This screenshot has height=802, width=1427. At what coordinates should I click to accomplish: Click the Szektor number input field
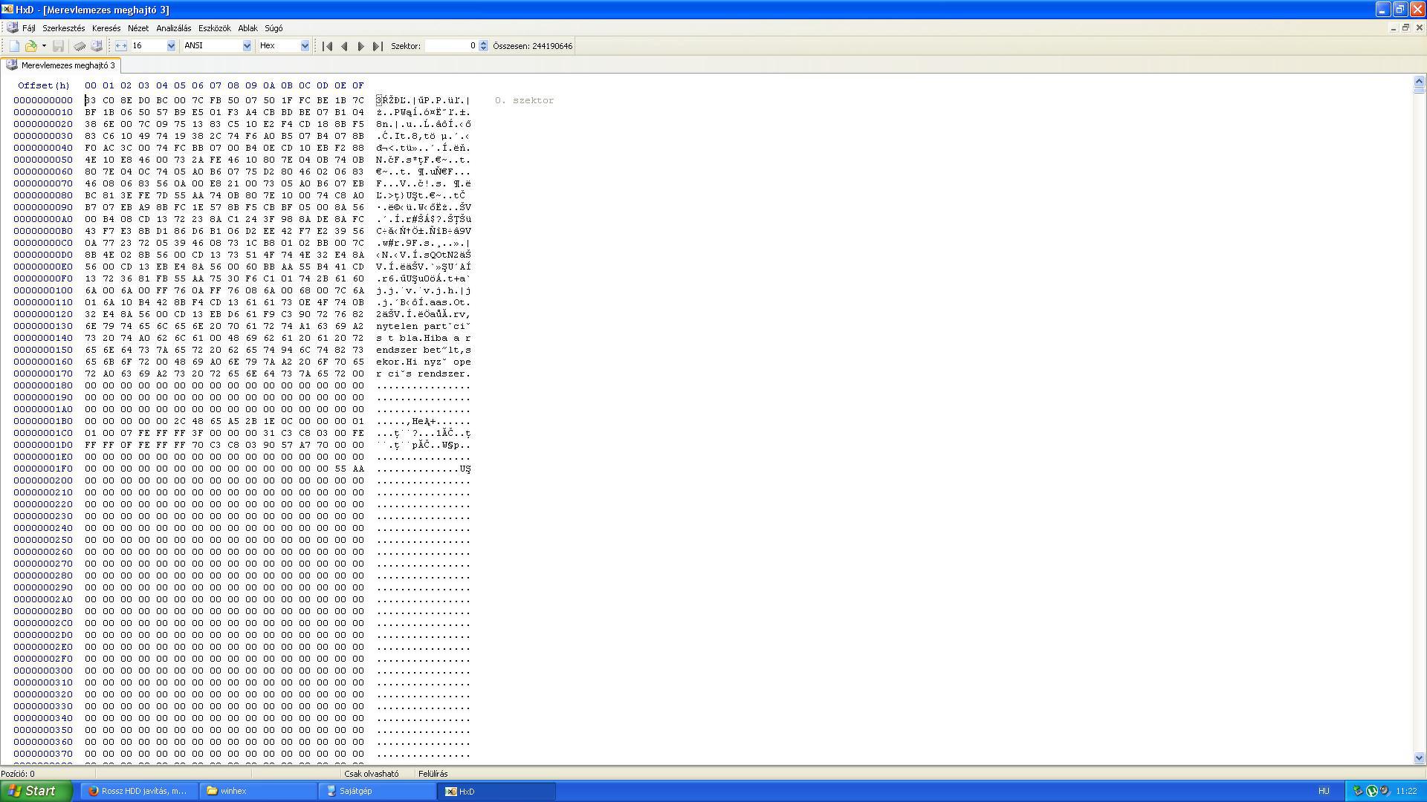click(x=451, y=46)
